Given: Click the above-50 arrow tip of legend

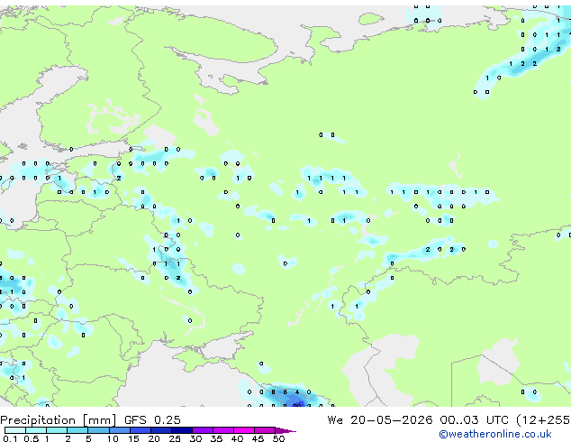Looking at the screenshot, I should (285, 430).
